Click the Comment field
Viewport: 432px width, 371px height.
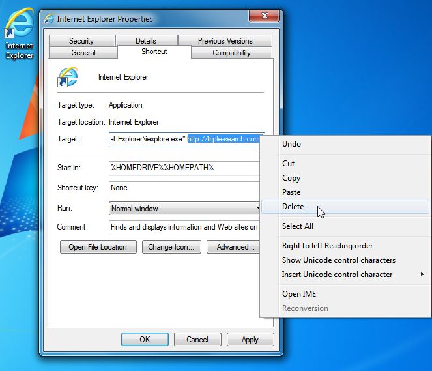(x=184, y=228)
